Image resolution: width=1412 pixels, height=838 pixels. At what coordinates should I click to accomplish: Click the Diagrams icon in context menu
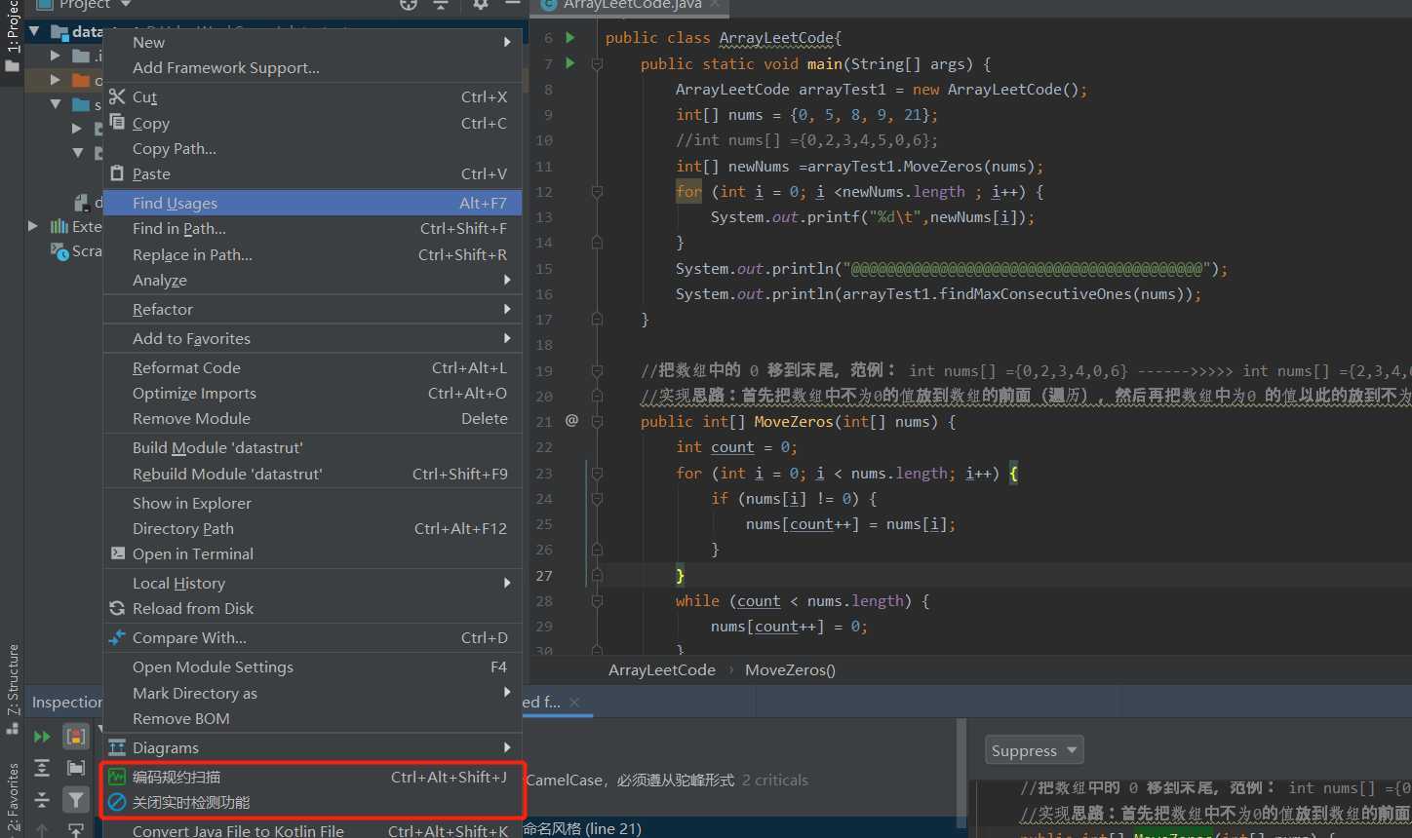pyautogui.click(x=117, y=747)
